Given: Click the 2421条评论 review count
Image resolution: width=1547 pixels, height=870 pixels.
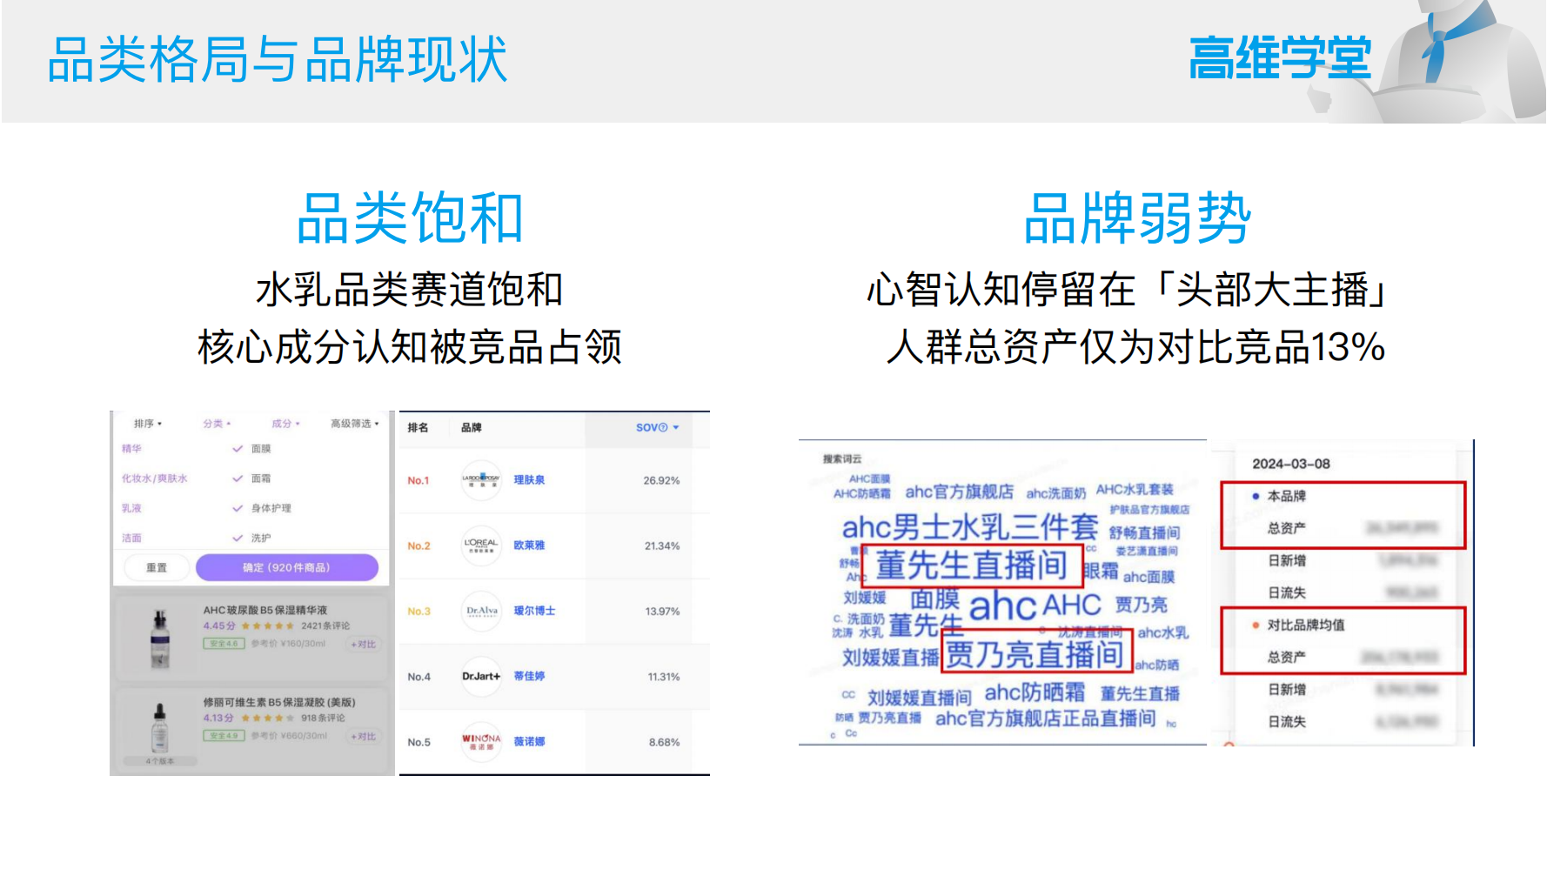Looking at the screenshot, I should point(325,626).
